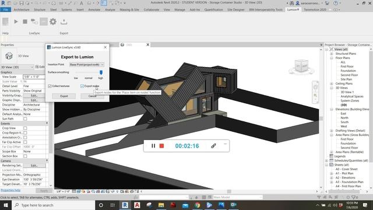Open the Architecture ribbon tab
Image resolution: width=373 pixels, height=210 pixels.
[22, 10]
